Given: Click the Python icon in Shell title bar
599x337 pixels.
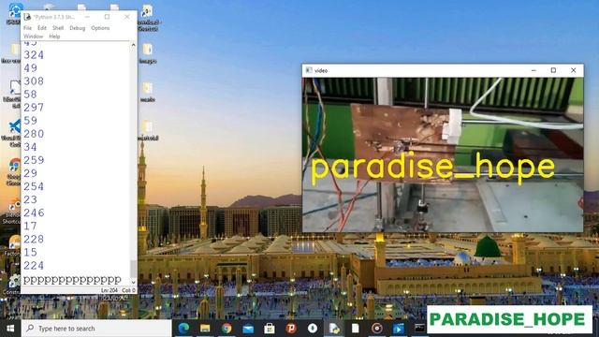Looking at the screenshot, I should 27,17.
